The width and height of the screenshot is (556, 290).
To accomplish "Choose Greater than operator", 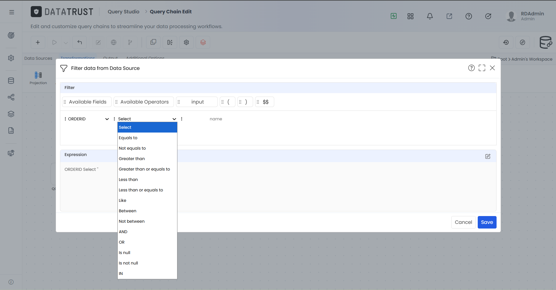I will pyautogui.click(x=147, y=159).
